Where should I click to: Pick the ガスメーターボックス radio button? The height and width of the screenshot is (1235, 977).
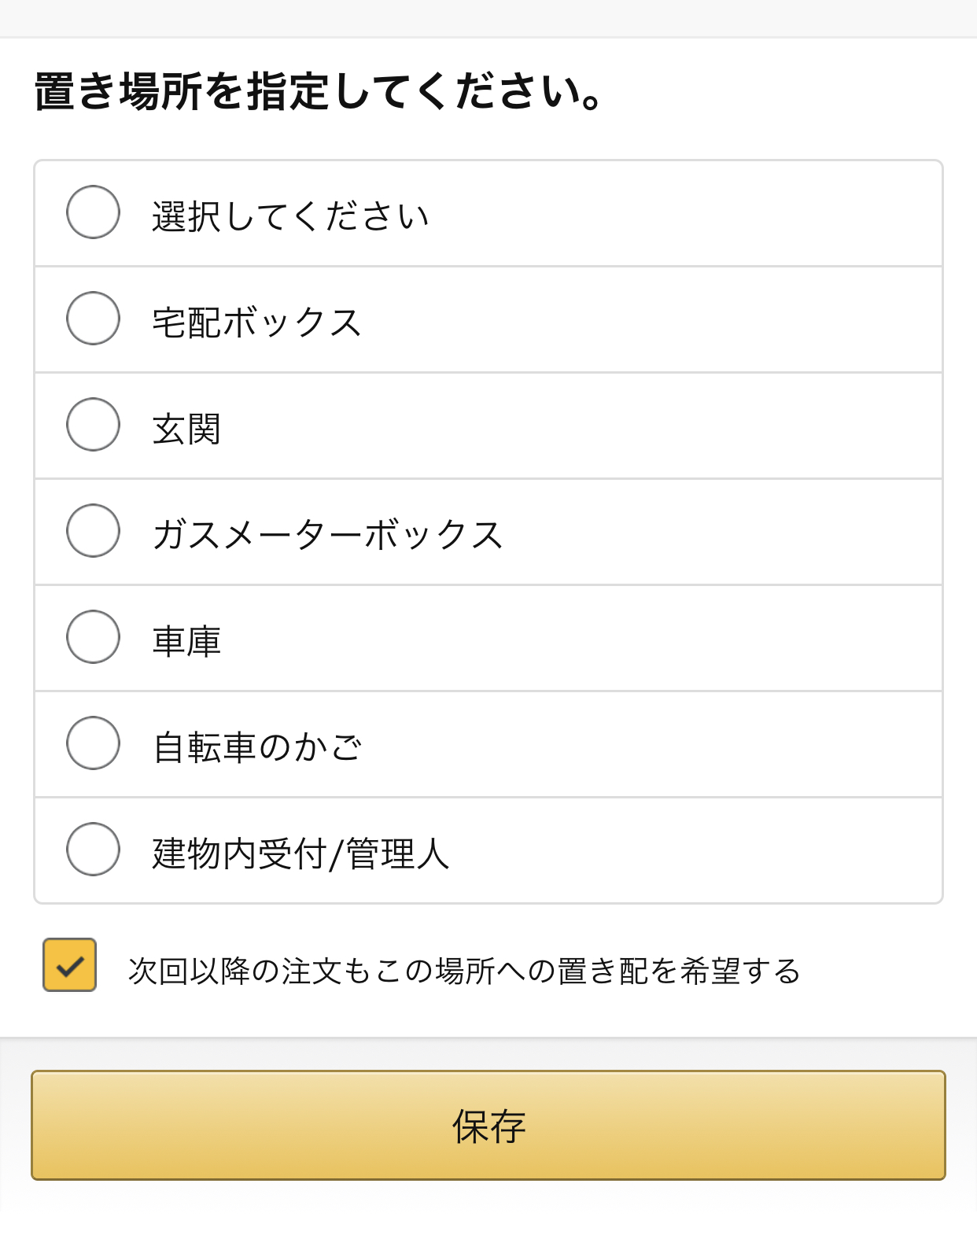pyautogui.click(x=93, y=531)
